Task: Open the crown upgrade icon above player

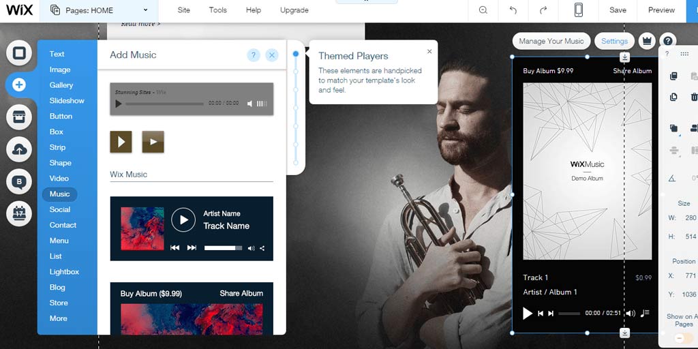Action: [x=646, y=41]
